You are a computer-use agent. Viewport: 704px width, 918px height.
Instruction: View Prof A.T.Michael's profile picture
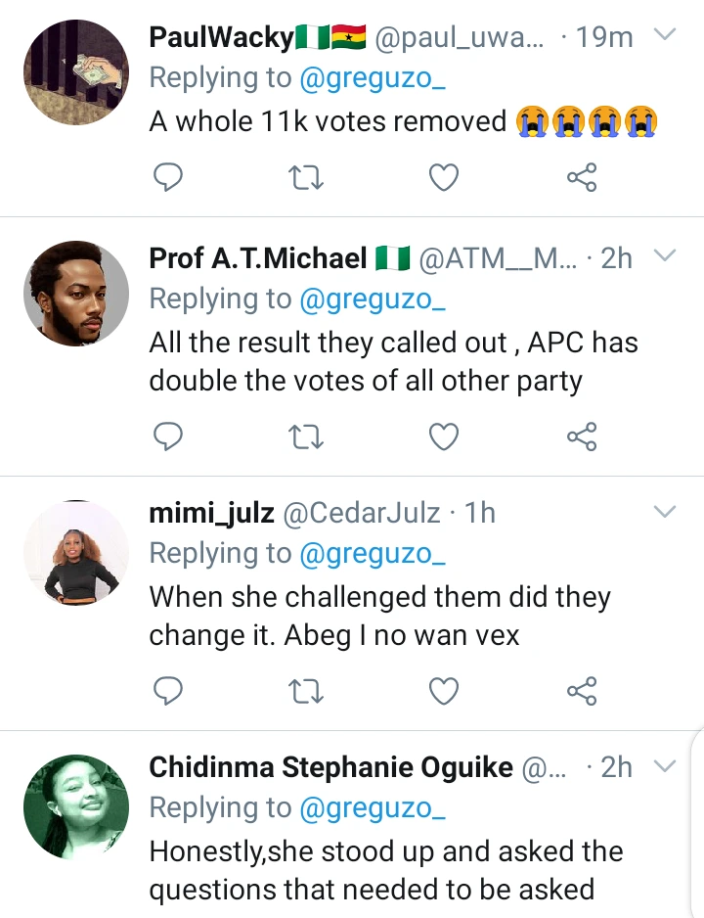click(x=76, y=294)
